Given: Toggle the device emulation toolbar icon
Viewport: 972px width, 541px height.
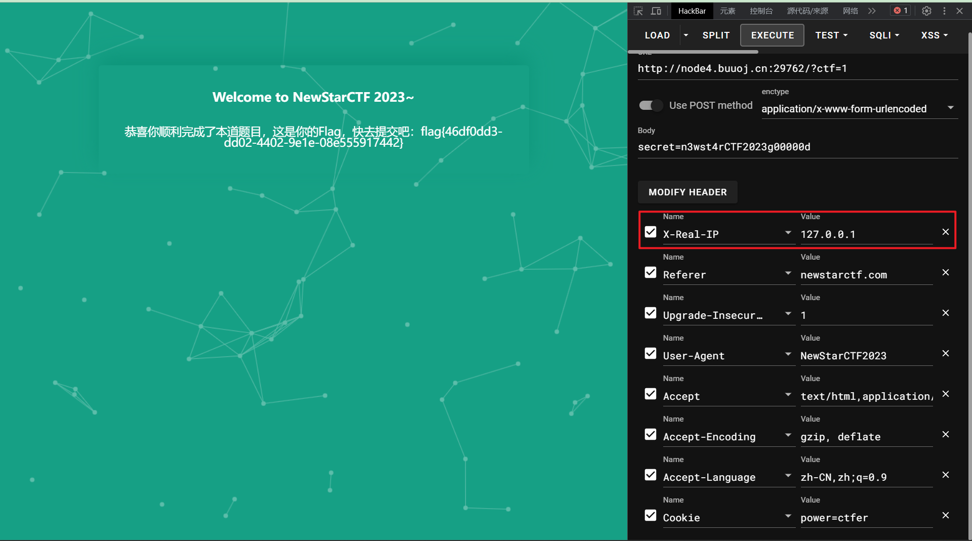Looking at the screenshot, I should click(x=656, y=11).
